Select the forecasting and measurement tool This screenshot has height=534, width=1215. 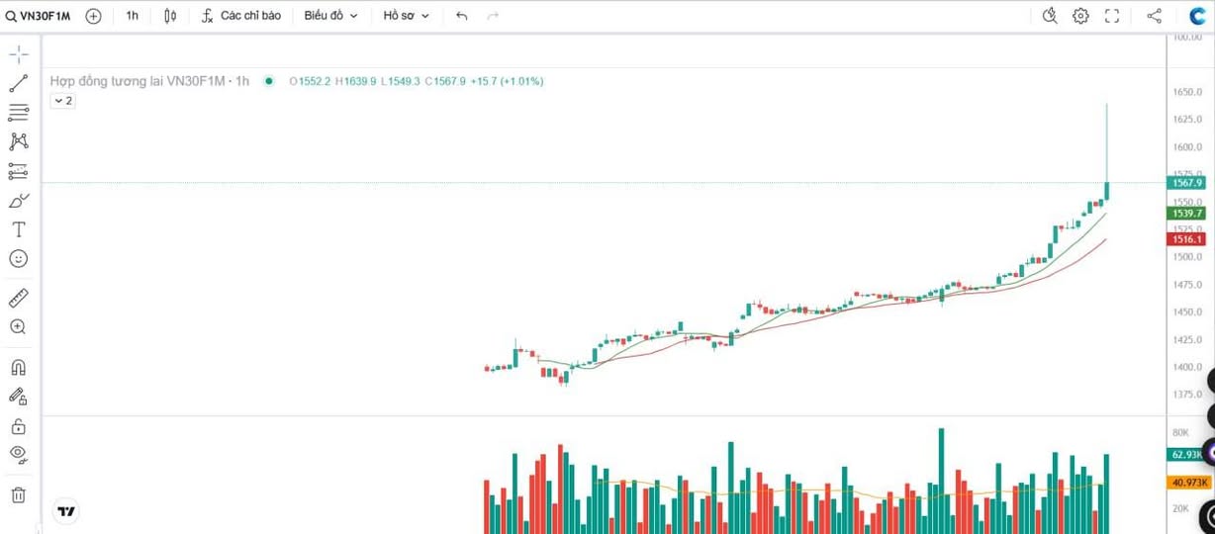coord(18,171)
